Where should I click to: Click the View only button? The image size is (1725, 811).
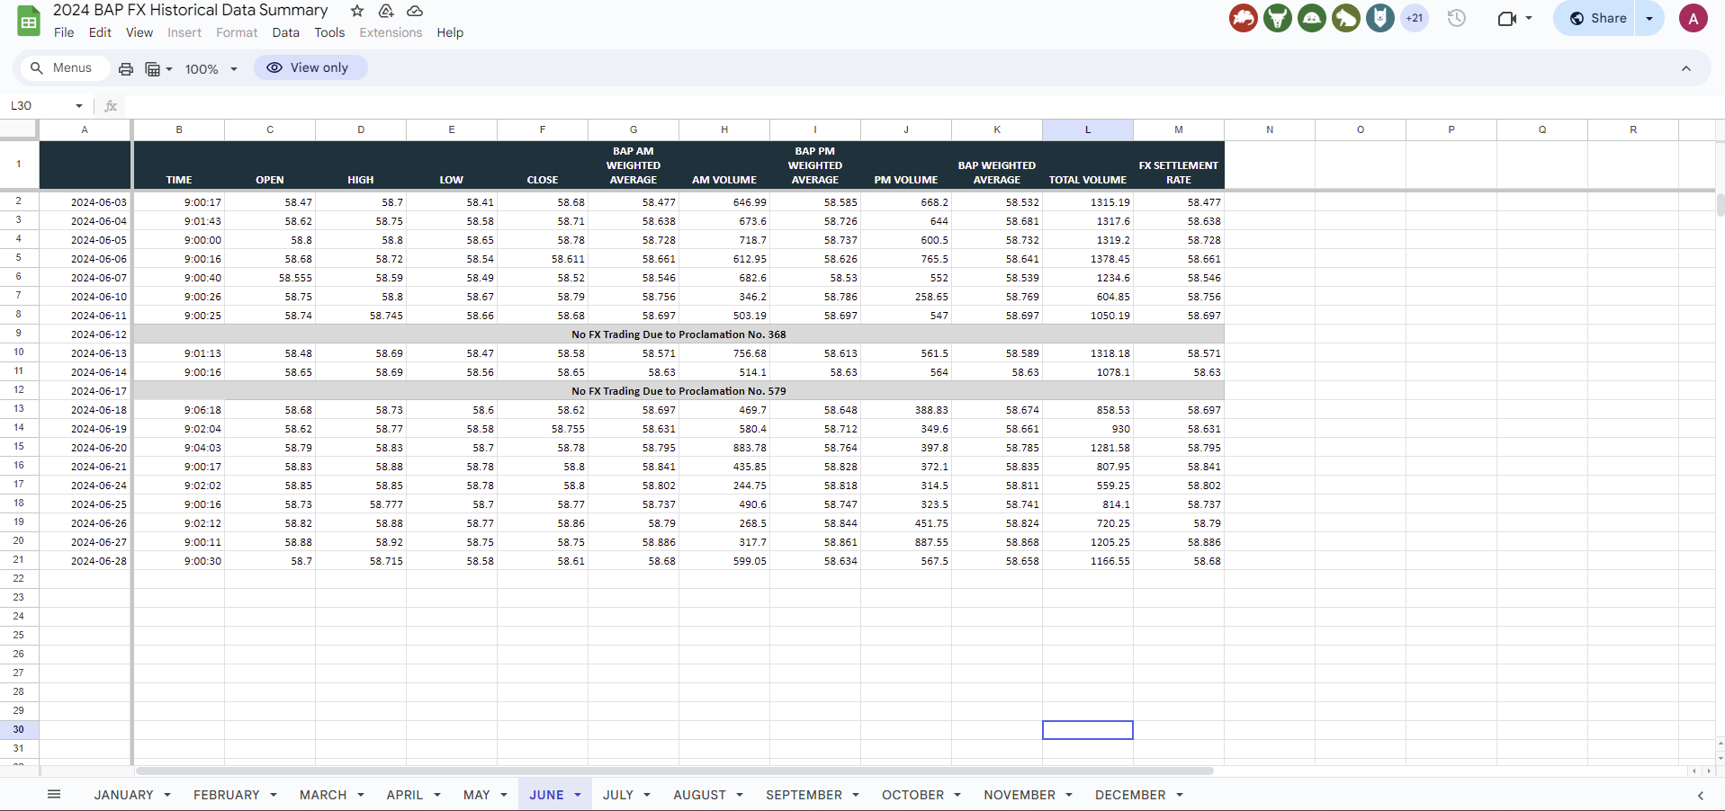310,68
